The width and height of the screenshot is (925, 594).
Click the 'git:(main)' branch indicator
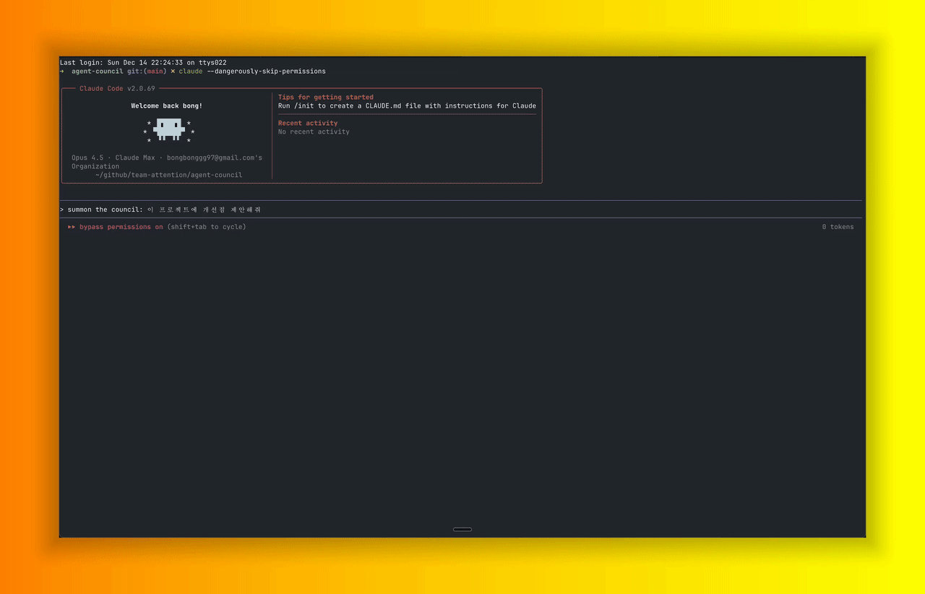click(147, 72)
